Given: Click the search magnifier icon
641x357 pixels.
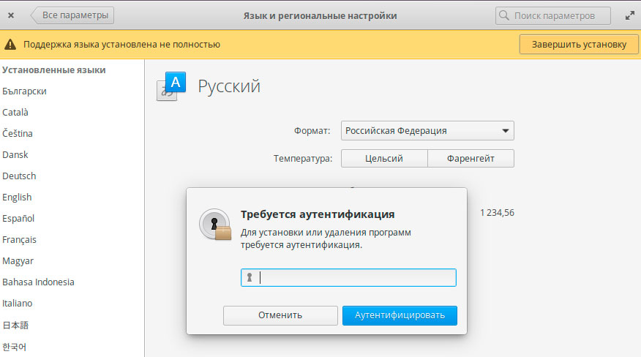Looking at the screenshot, I should 506,15.
